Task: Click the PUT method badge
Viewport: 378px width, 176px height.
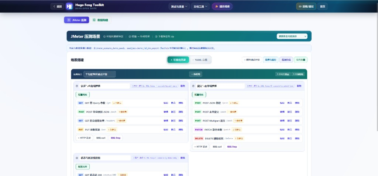Action: [x=80, y=130]
